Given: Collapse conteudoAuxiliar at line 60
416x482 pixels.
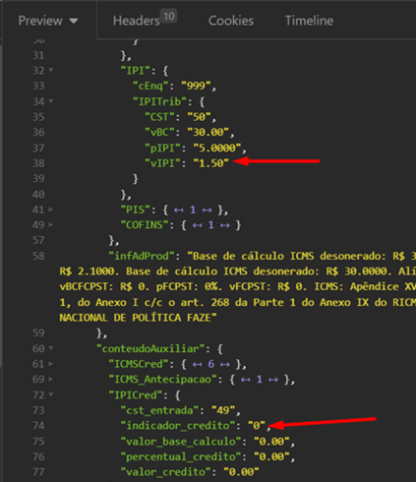Looking at the screenshot, I should [x=51, y=348].
